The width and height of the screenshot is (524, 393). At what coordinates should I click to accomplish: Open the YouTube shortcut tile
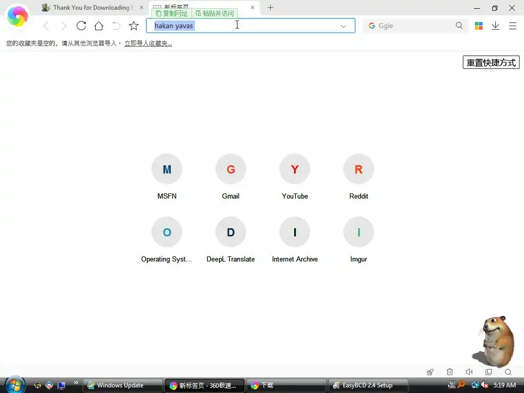point(295,177)
